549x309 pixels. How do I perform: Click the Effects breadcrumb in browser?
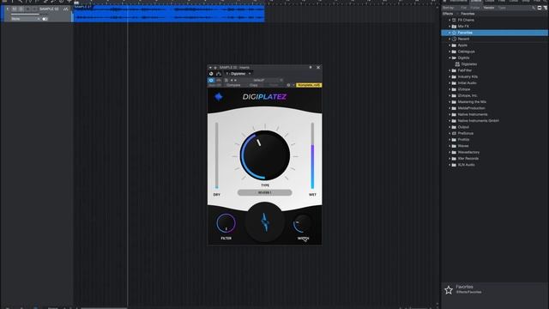pos(448,14)
